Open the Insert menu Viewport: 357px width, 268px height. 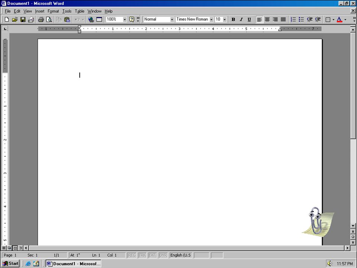40,11
